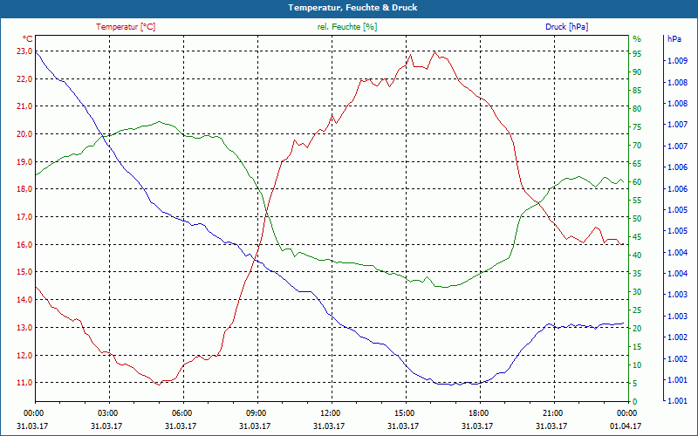Click the '00:00' label above '01.04.17'
Screen dimensions: 698x436
point(628,412)
